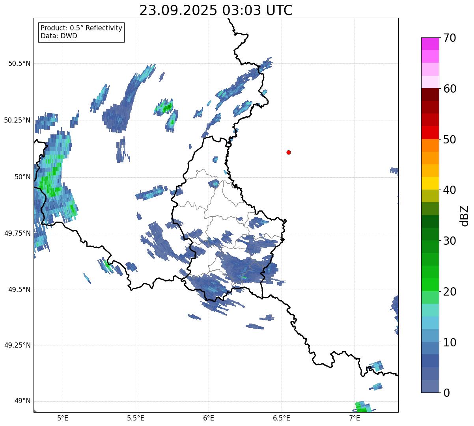Click the latitude label 49.25°N
Image resolution: width=474 pixels, height=426 pixels.
[17, 345]
